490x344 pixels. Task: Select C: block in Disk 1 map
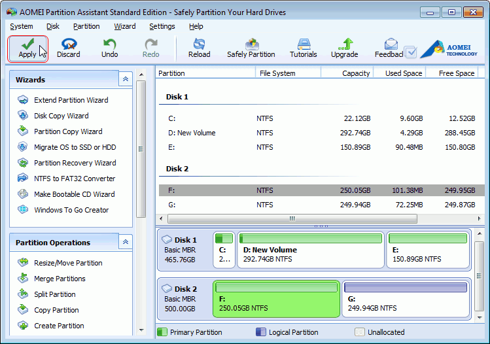(224, 250)
